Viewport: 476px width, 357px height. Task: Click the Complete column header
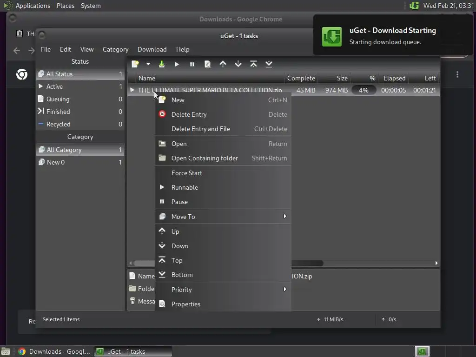click(x=301, y=78)
